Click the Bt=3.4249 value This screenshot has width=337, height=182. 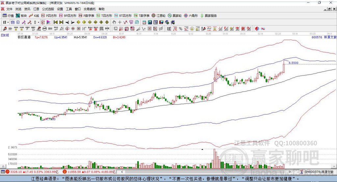click(119, 37)
